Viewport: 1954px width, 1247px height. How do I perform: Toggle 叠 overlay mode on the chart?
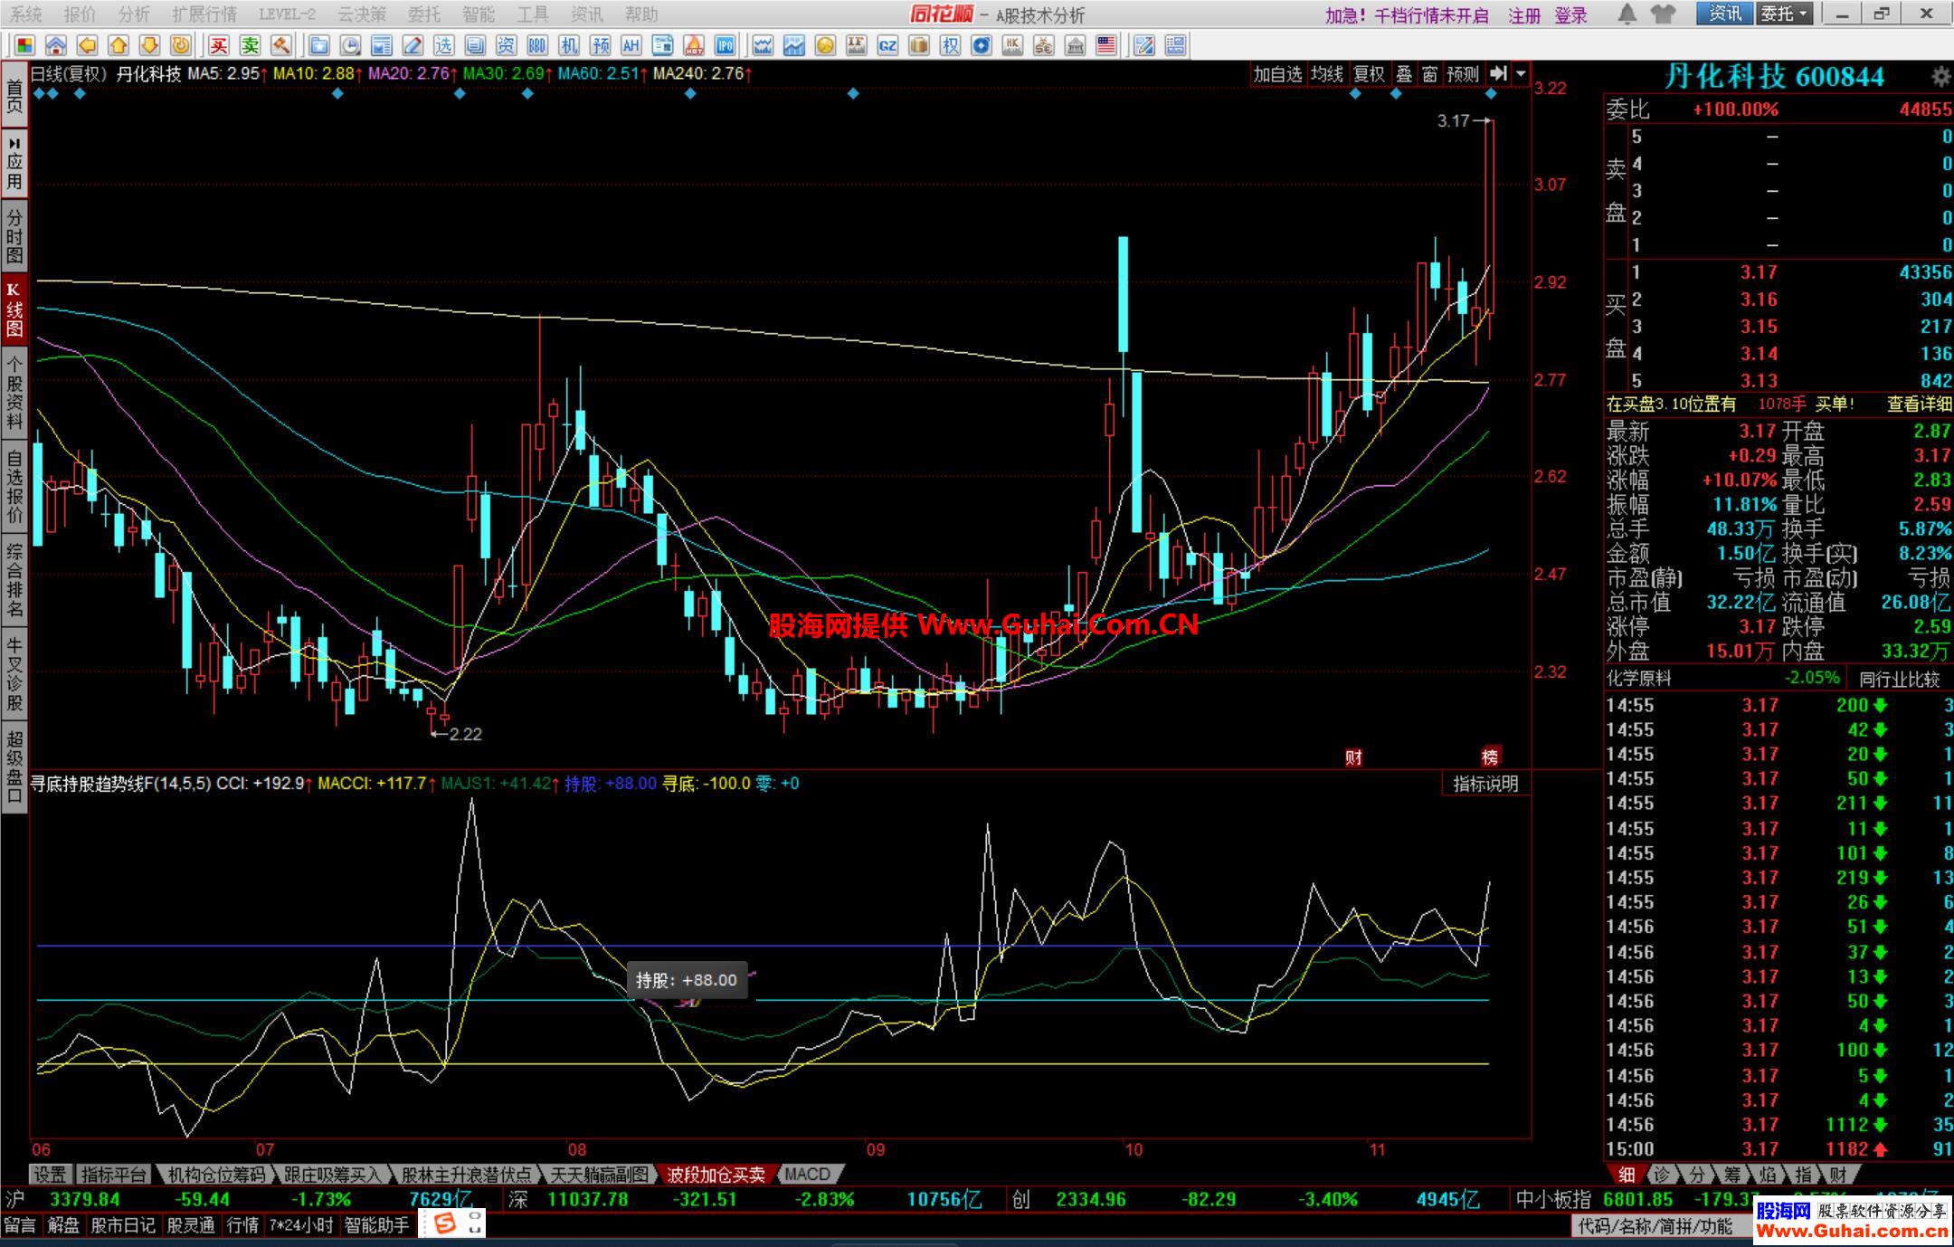(1404, 74)
